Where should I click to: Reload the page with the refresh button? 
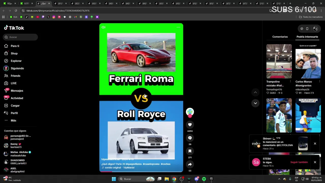click(16, 11)
